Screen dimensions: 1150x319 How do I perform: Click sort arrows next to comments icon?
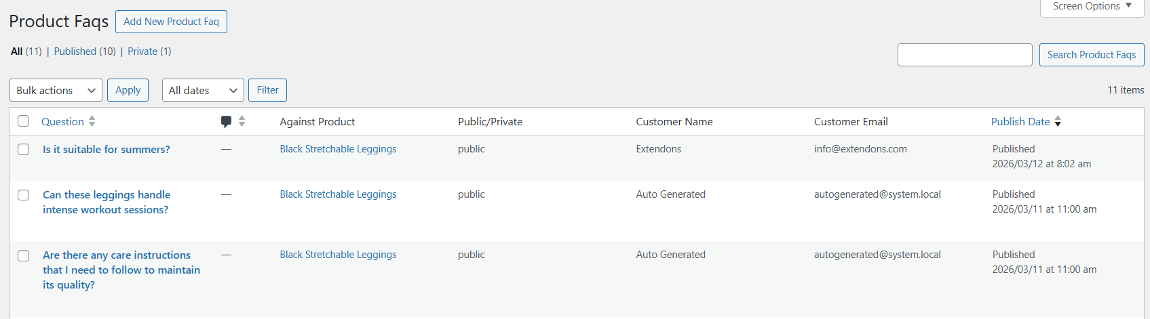242,121
